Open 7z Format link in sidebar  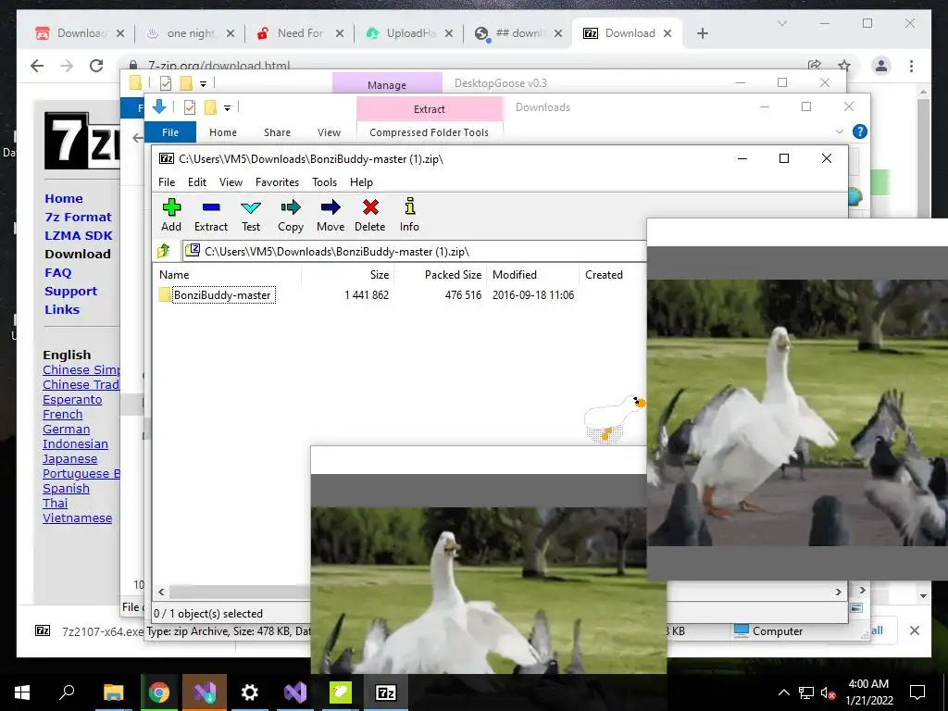(78, 217)
